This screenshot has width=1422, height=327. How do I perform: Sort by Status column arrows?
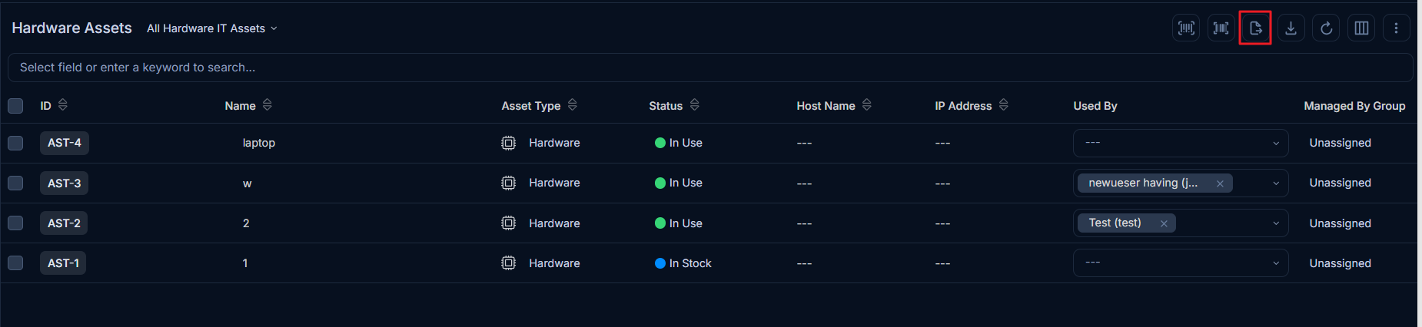tap(695, 104)
